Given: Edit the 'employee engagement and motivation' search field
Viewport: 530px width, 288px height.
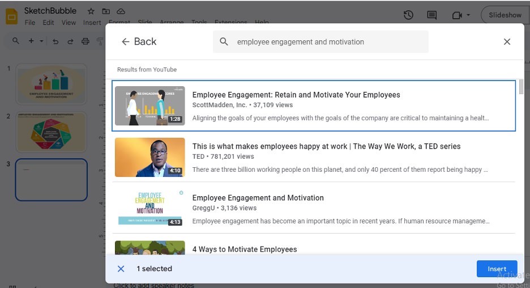Looking at the screenshot, I should (320, 41).
